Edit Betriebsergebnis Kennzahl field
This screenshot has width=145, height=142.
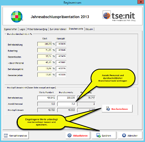point(61,68)
